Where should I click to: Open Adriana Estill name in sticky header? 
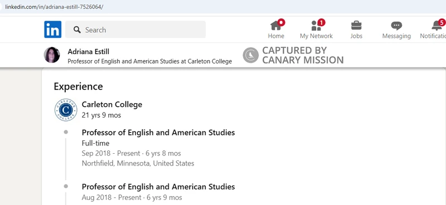point(89,52)
